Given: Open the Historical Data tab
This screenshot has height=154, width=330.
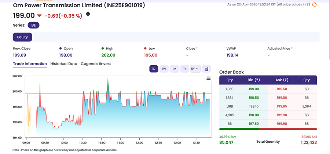Looking at the screenshot, I should click(x=64, y=63).
